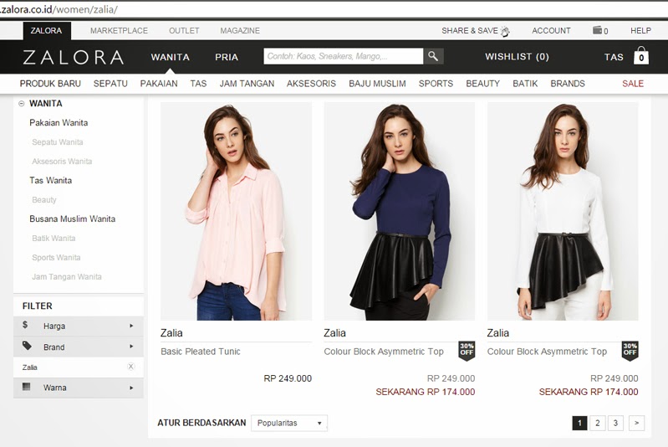Expand the Warna color filter
Viewport: 668px width, 447px height.
pyautogui.click(x=79, y=388)
